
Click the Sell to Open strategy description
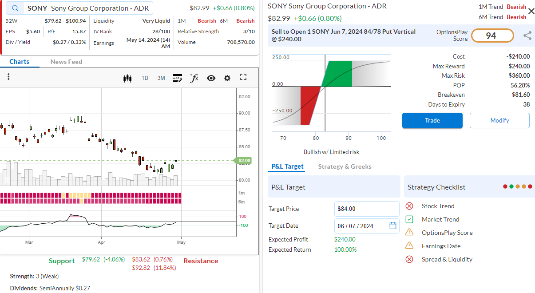[x=344, y=36]
